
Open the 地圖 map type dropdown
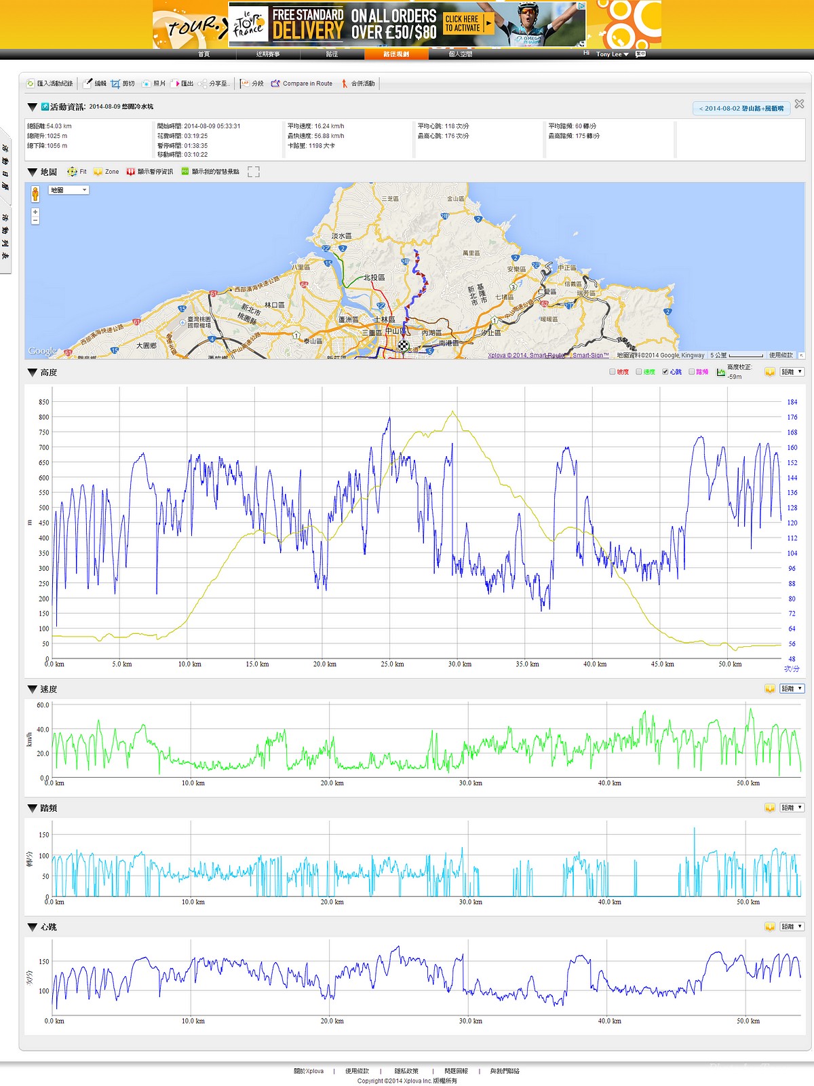pos(69,190)
